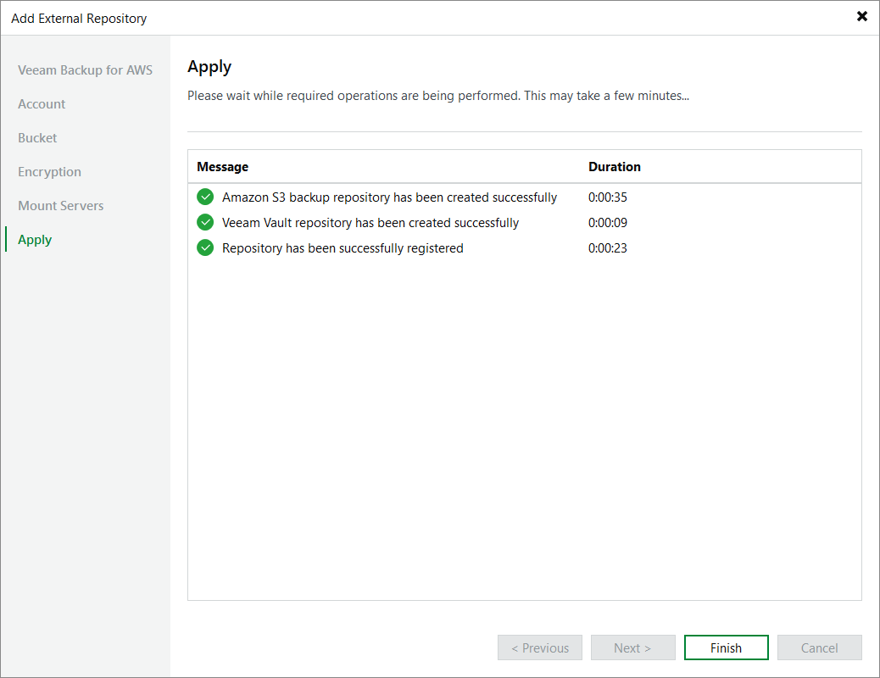Image resolution: width=880 pixels, height=678 pixels.
Task: Go to the Account wizard step
Action: (x=42, y=104)
